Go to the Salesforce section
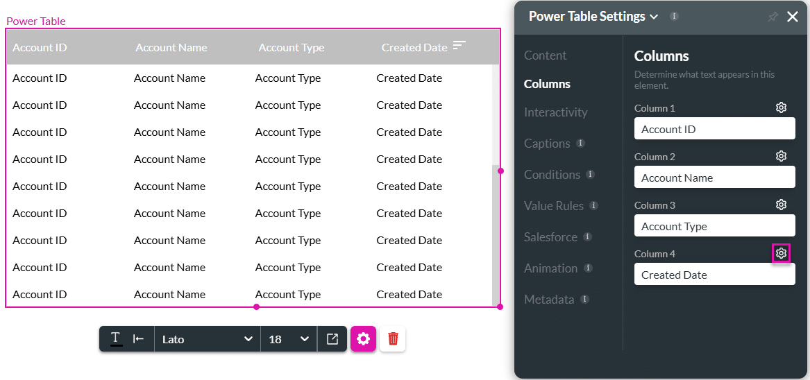The image size is (810, 380). click(x=550, y=237)
